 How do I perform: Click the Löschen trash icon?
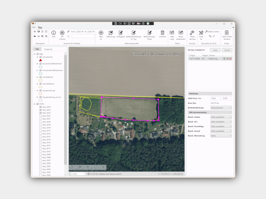[x=162, y=33]
